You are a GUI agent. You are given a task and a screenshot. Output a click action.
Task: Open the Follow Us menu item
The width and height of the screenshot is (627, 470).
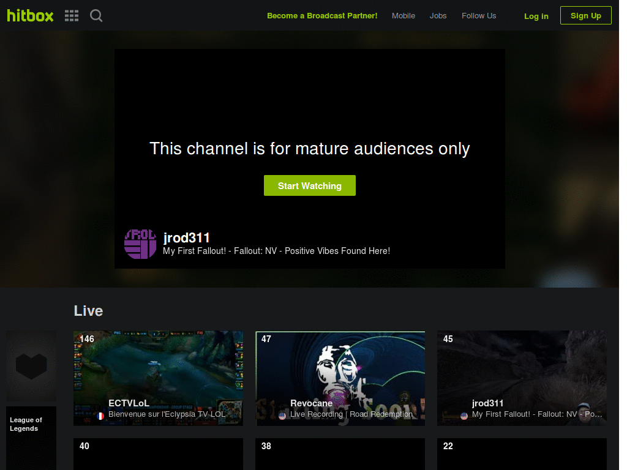[x=479, y=15]
